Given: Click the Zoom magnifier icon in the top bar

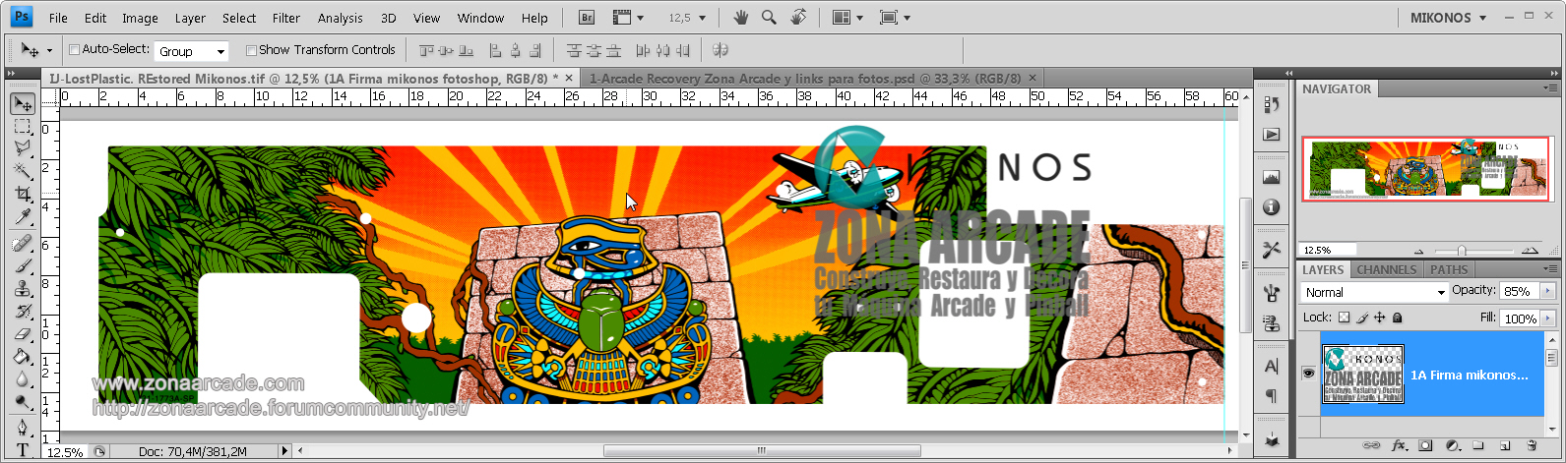Looking at the screenshot, I should click(769, 18).
